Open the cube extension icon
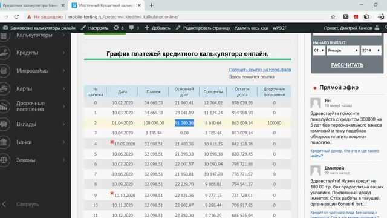The image size is (387, 218). pyautogui.click(x=366, y=17)
